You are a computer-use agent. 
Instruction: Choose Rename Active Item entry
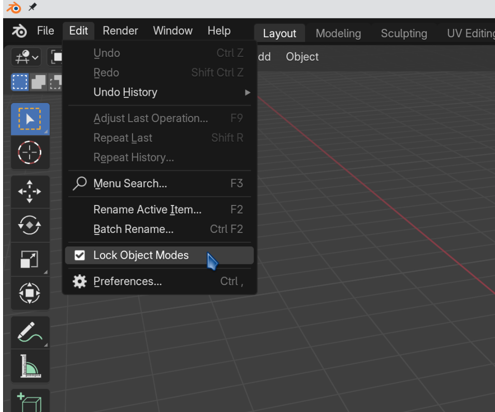coord(159,210)
